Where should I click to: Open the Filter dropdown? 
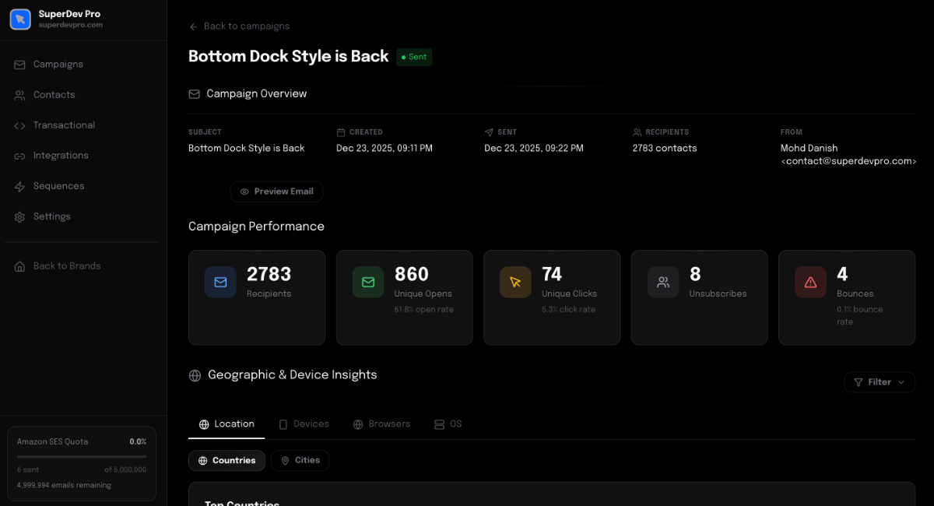click(879, 382)
